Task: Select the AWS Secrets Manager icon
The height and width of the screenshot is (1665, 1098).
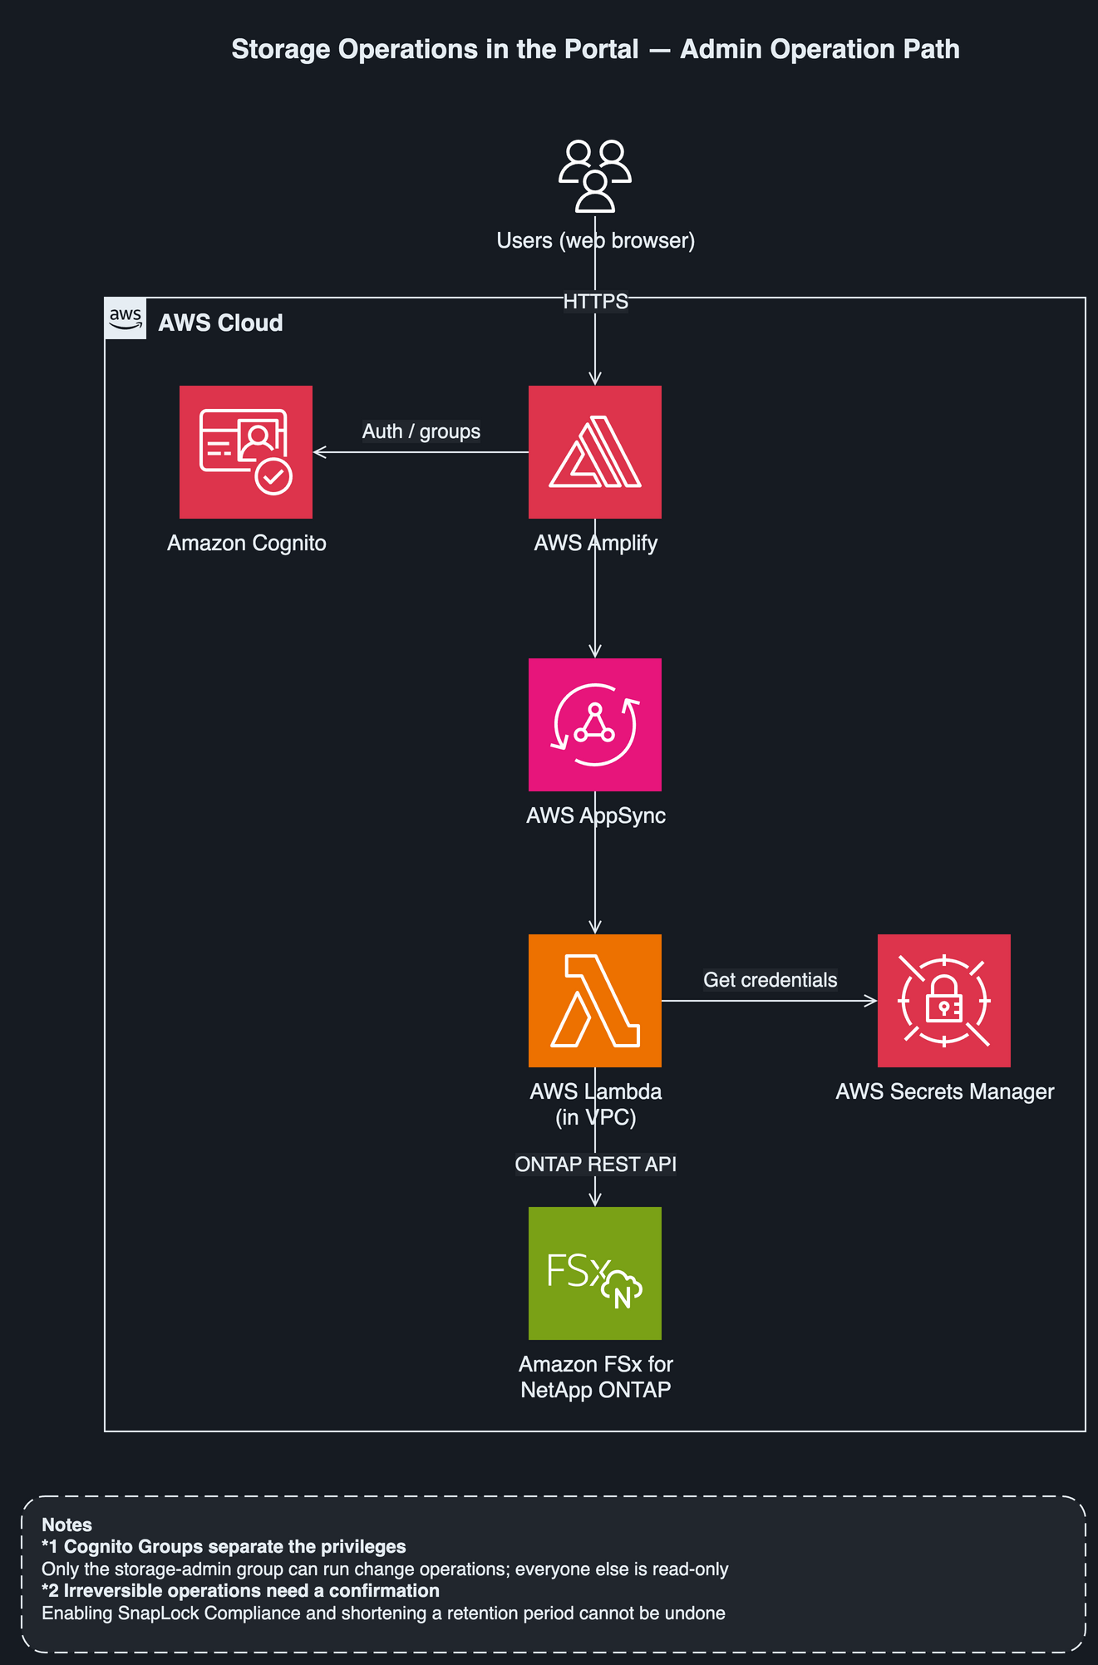Action: 944,1001
